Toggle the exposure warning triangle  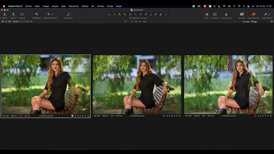coord(226,15)
